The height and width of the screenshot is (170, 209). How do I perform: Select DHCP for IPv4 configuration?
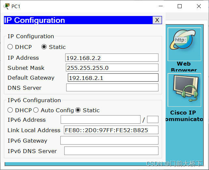[10, 47]
